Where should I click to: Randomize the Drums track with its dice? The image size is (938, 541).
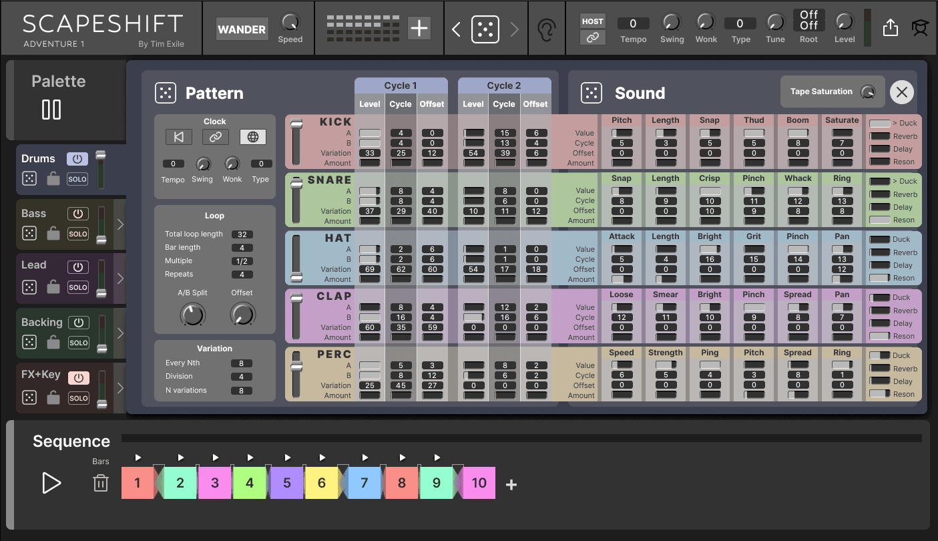[29, 178]
